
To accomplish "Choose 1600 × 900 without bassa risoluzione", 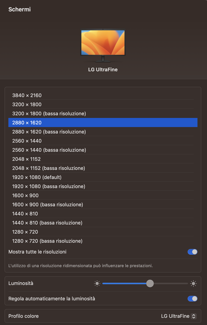I will pyautogui.click(x=103, y=195).
